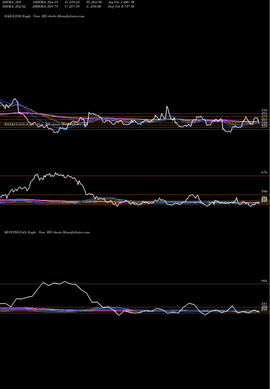Click the 331 level label on monthly chart
The width and height of the screenshot is (270, 389).
[265, 304]
